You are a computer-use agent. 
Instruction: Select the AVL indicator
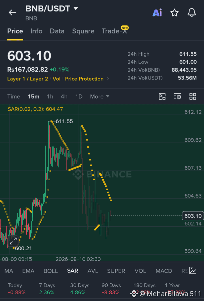point(93,271)
